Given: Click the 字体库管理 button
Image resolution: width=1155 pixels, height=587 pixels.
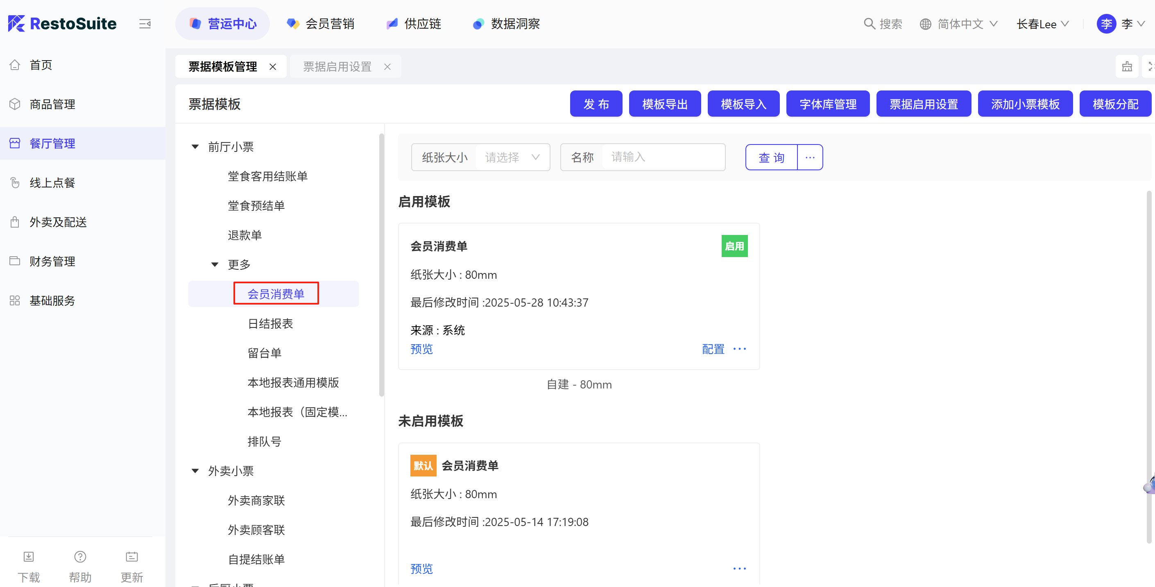Looking at the screenshot, I should 828,104.
